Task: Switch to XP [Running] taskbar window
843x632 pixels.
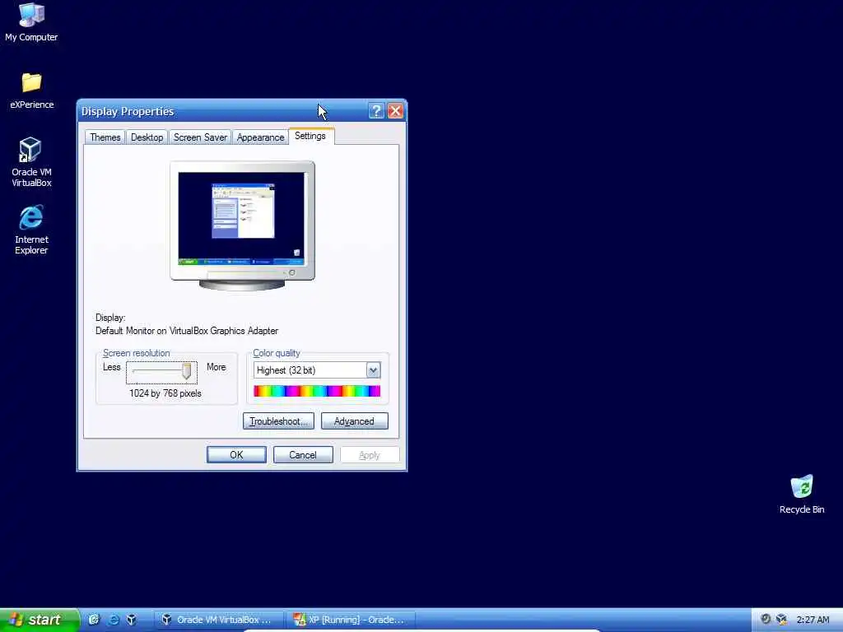Action: point(351,620)
